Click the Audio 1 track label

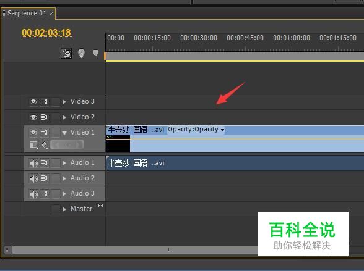pos(82,163)
